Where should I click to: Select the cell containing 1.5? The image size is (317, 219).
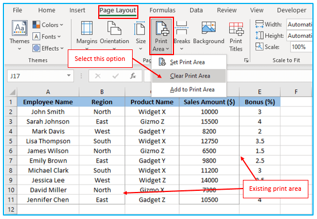pyautogui.click(x=260, y=151)
